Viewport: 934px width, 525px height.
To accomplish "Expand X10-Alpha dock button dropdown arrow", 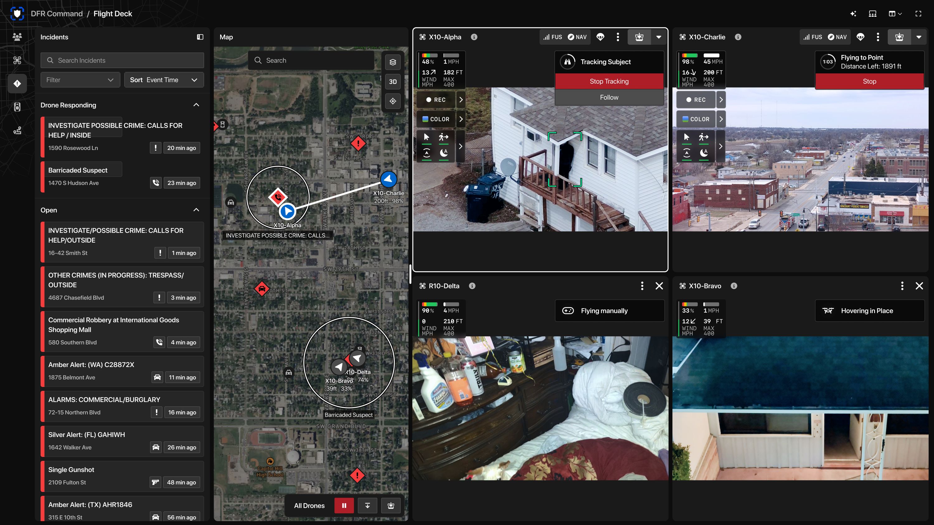I will pyautogui.click(x=659, y=37).
